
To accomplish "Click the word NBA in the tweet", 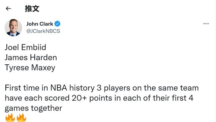I will [x=59, y=88].
